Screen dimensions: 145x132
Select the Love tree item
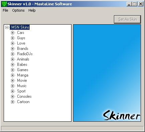21,43
